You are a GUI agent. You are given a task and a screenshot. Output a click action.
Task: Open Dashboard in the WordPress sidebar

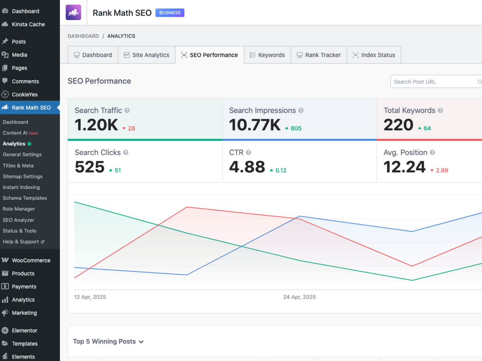point(25,11)
